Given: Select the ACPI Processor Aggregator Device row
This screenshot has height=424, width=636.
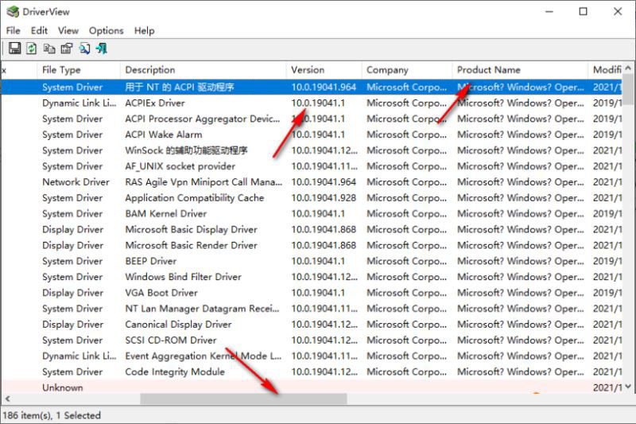Looking at the screenshot, I should coord(312,119).
